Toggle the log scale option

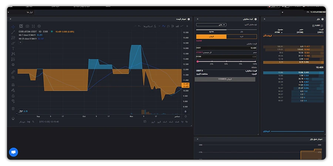pos(28,122)
